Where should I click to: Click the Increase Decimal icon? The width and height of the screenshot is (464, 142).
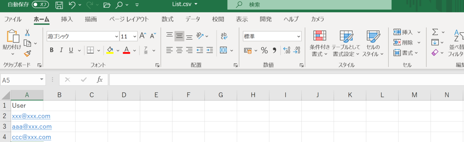pos(287,50)
